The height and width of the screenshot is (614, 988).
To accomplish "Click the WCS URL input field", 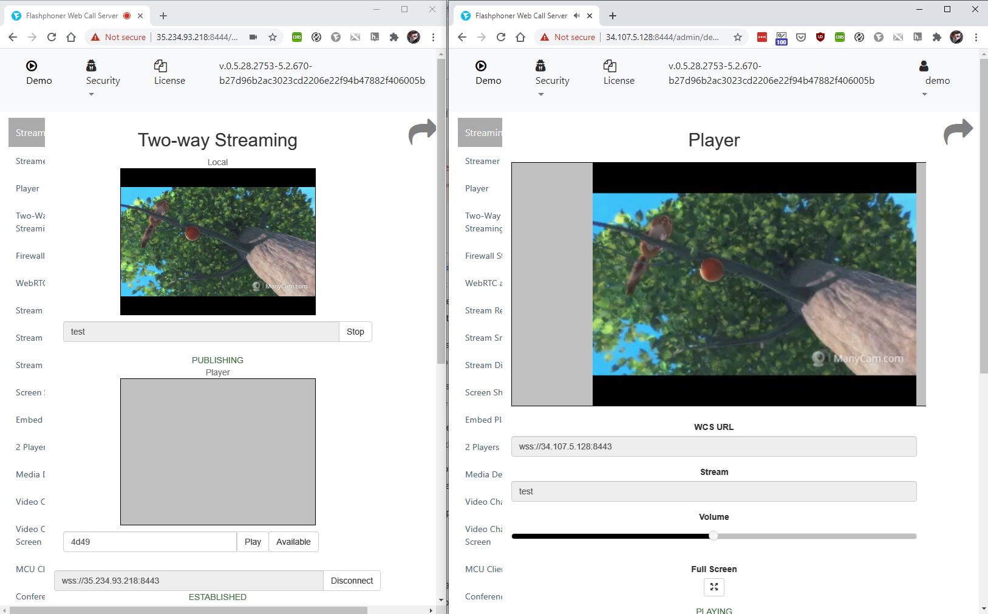I will click(x=714, y=446).
